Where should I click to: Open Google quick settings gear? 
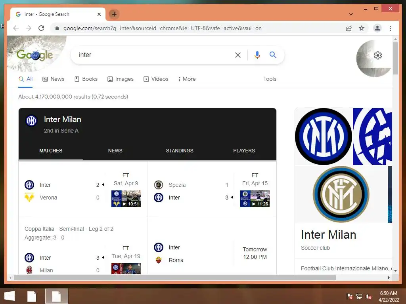378,55
